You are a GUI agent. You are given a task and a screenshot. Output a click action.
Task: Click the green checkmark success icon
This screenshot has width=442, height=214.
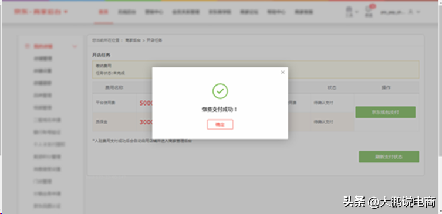(220, 91)
